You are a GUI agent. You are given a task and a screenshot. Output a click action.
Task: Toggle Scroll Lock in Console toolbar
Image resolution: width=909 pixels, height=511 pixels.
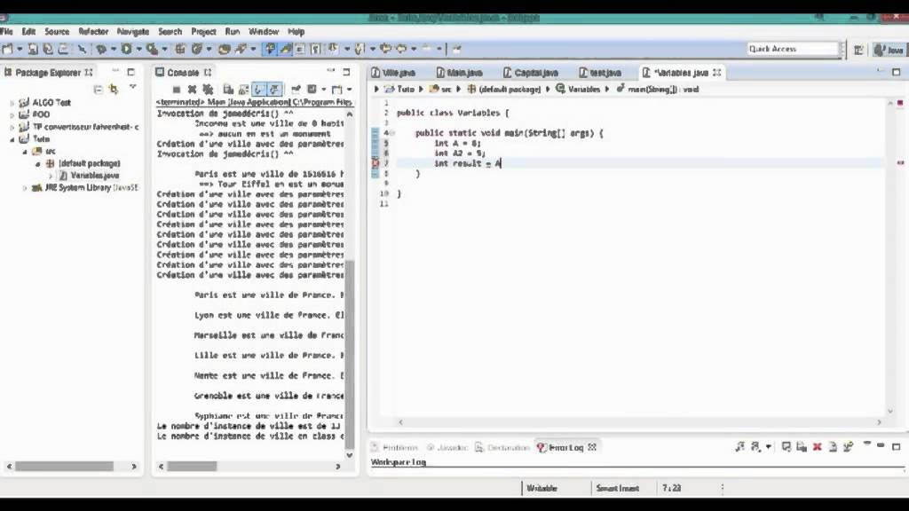click(243, 90)
